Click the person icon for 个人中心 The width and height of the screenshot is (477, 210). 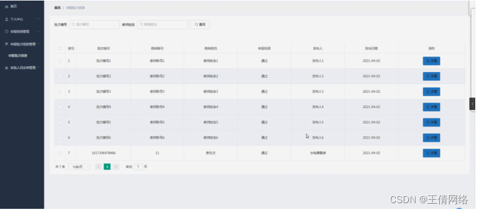pos(7,19)
